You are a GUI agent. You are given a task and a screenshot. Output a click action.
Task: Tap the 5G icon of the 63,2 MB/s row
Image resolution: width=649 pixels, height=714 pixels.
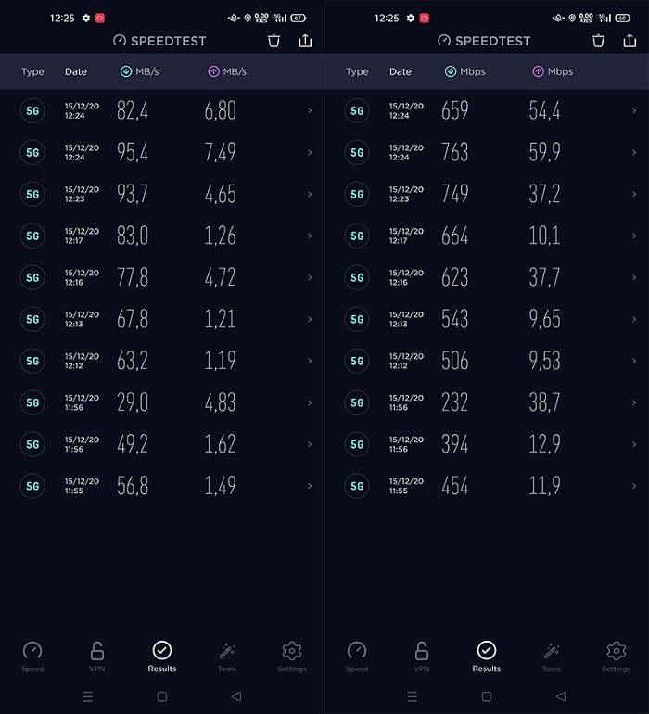pyautogui.click(x=32, y=361)
